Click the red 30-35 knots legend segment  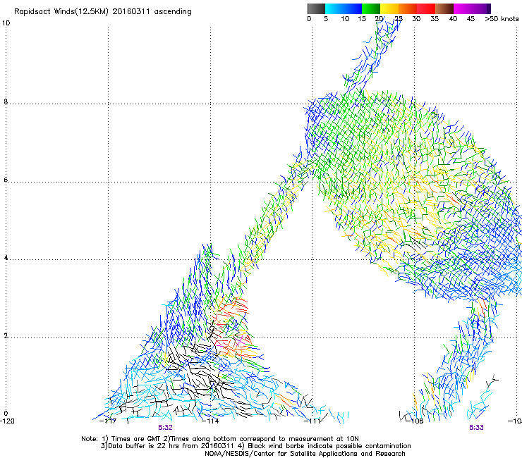pos(426,8)
